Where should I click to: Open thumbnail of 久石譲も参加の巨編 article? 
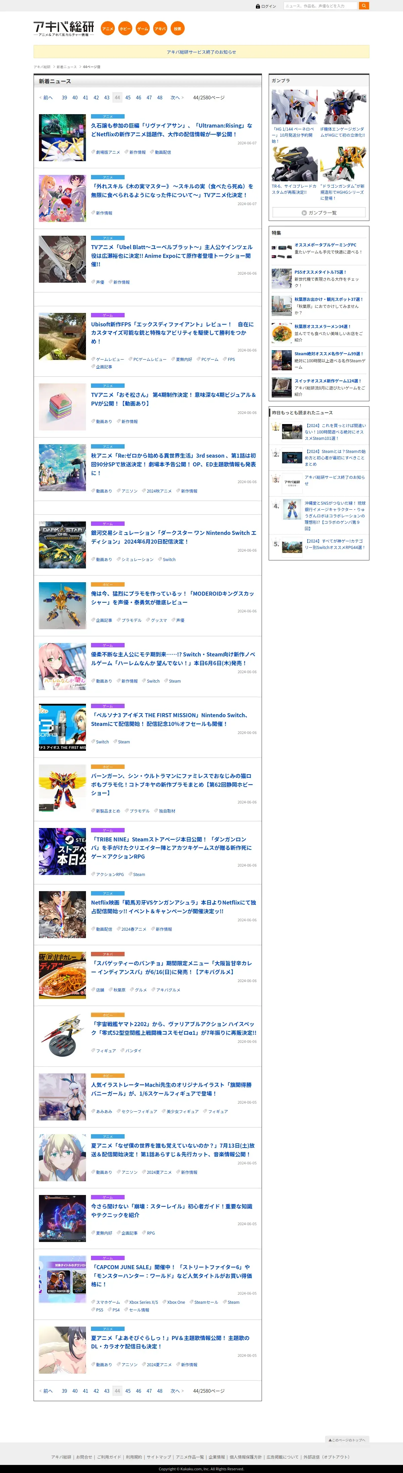point(62,138)
